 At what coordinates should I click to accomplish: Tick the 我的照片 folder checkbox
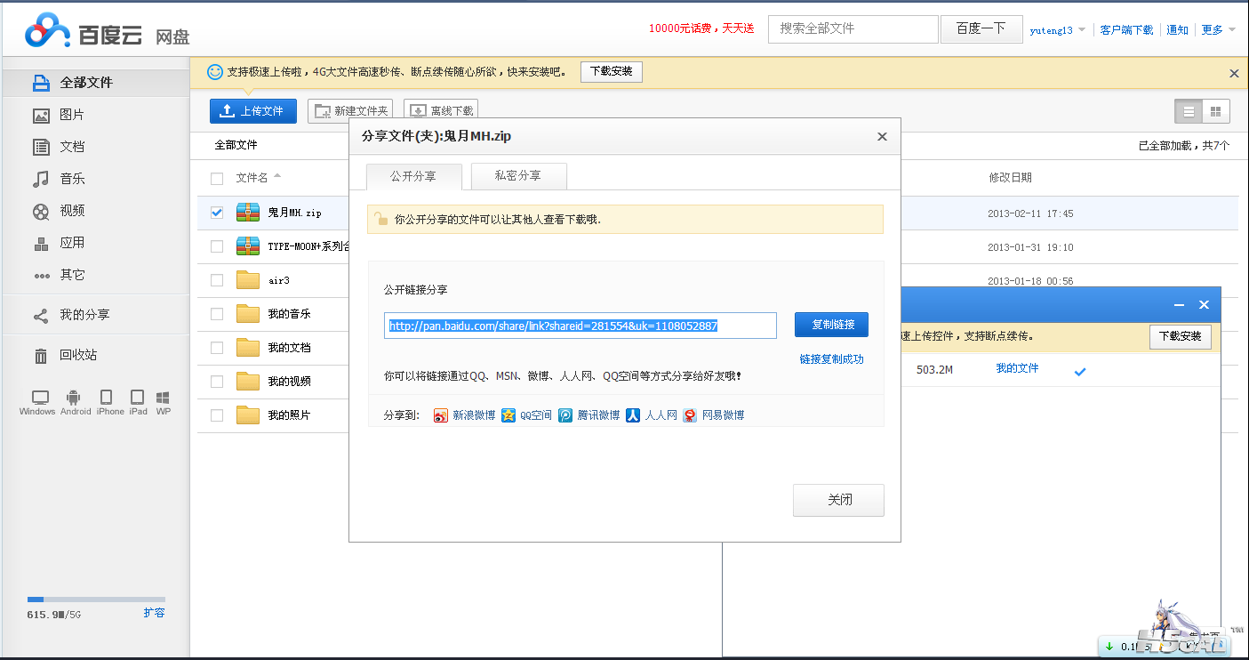click(217, 415)
